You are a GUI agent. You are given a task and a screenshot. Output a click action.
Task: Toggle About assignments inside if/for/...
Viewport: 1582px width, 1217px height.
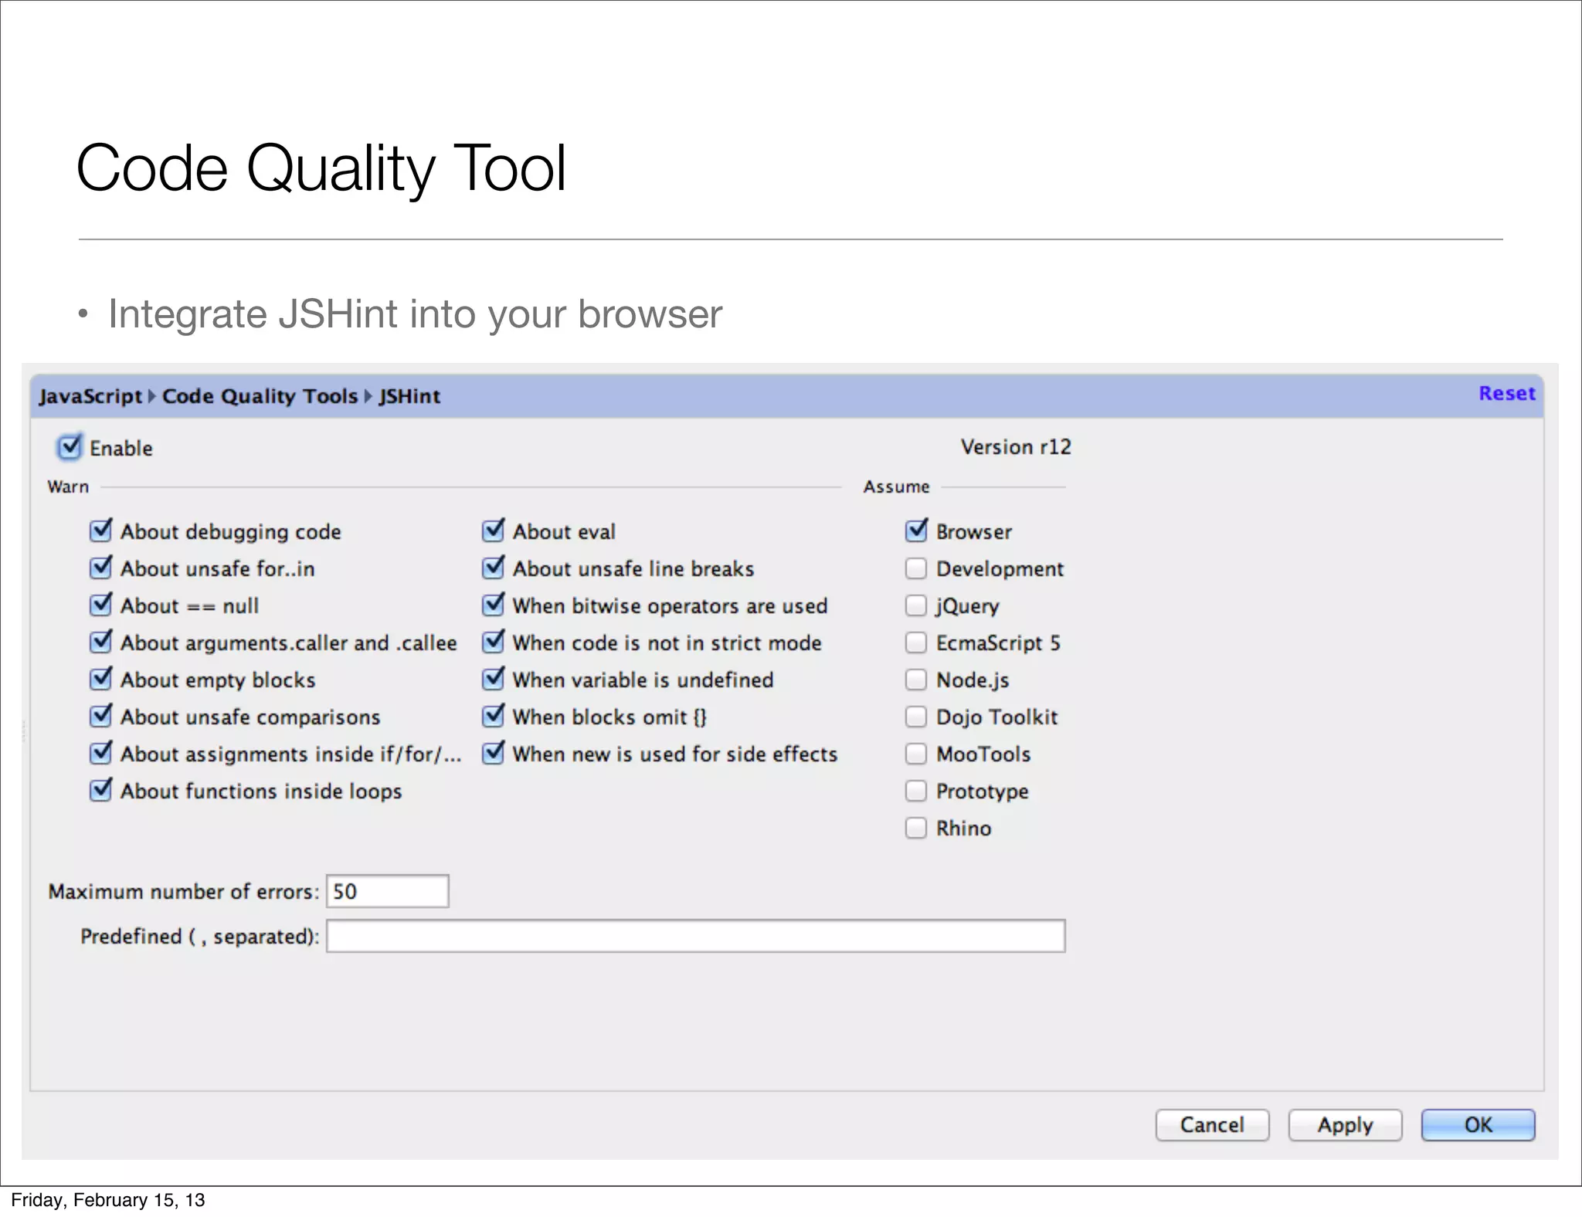click(x=101, y=753)
